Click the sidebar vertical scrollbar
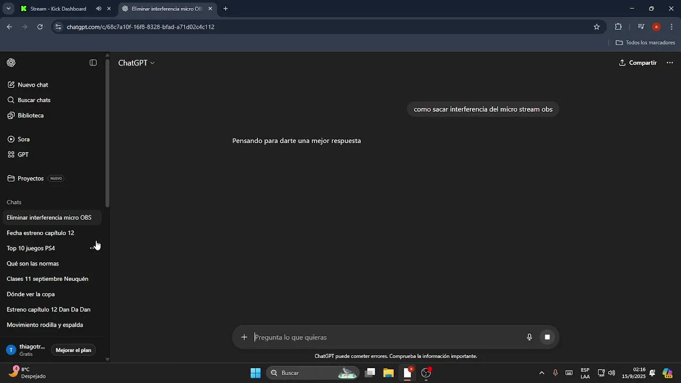The height and width of the screenshot is (383, 681). point(107,133)
